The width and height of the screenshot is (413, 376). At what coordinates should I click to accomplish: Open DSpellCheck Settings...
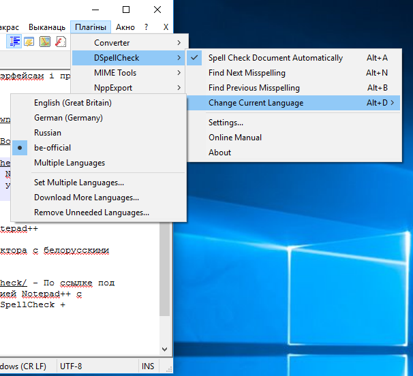pyautogui.click(x=226, y=123)
